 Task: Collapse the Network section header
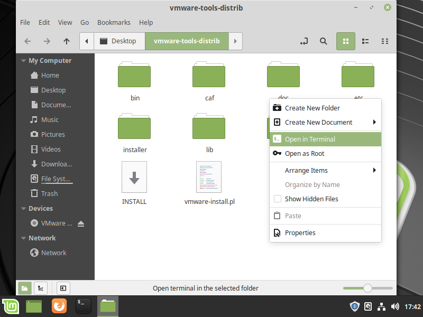pos(23,238)
